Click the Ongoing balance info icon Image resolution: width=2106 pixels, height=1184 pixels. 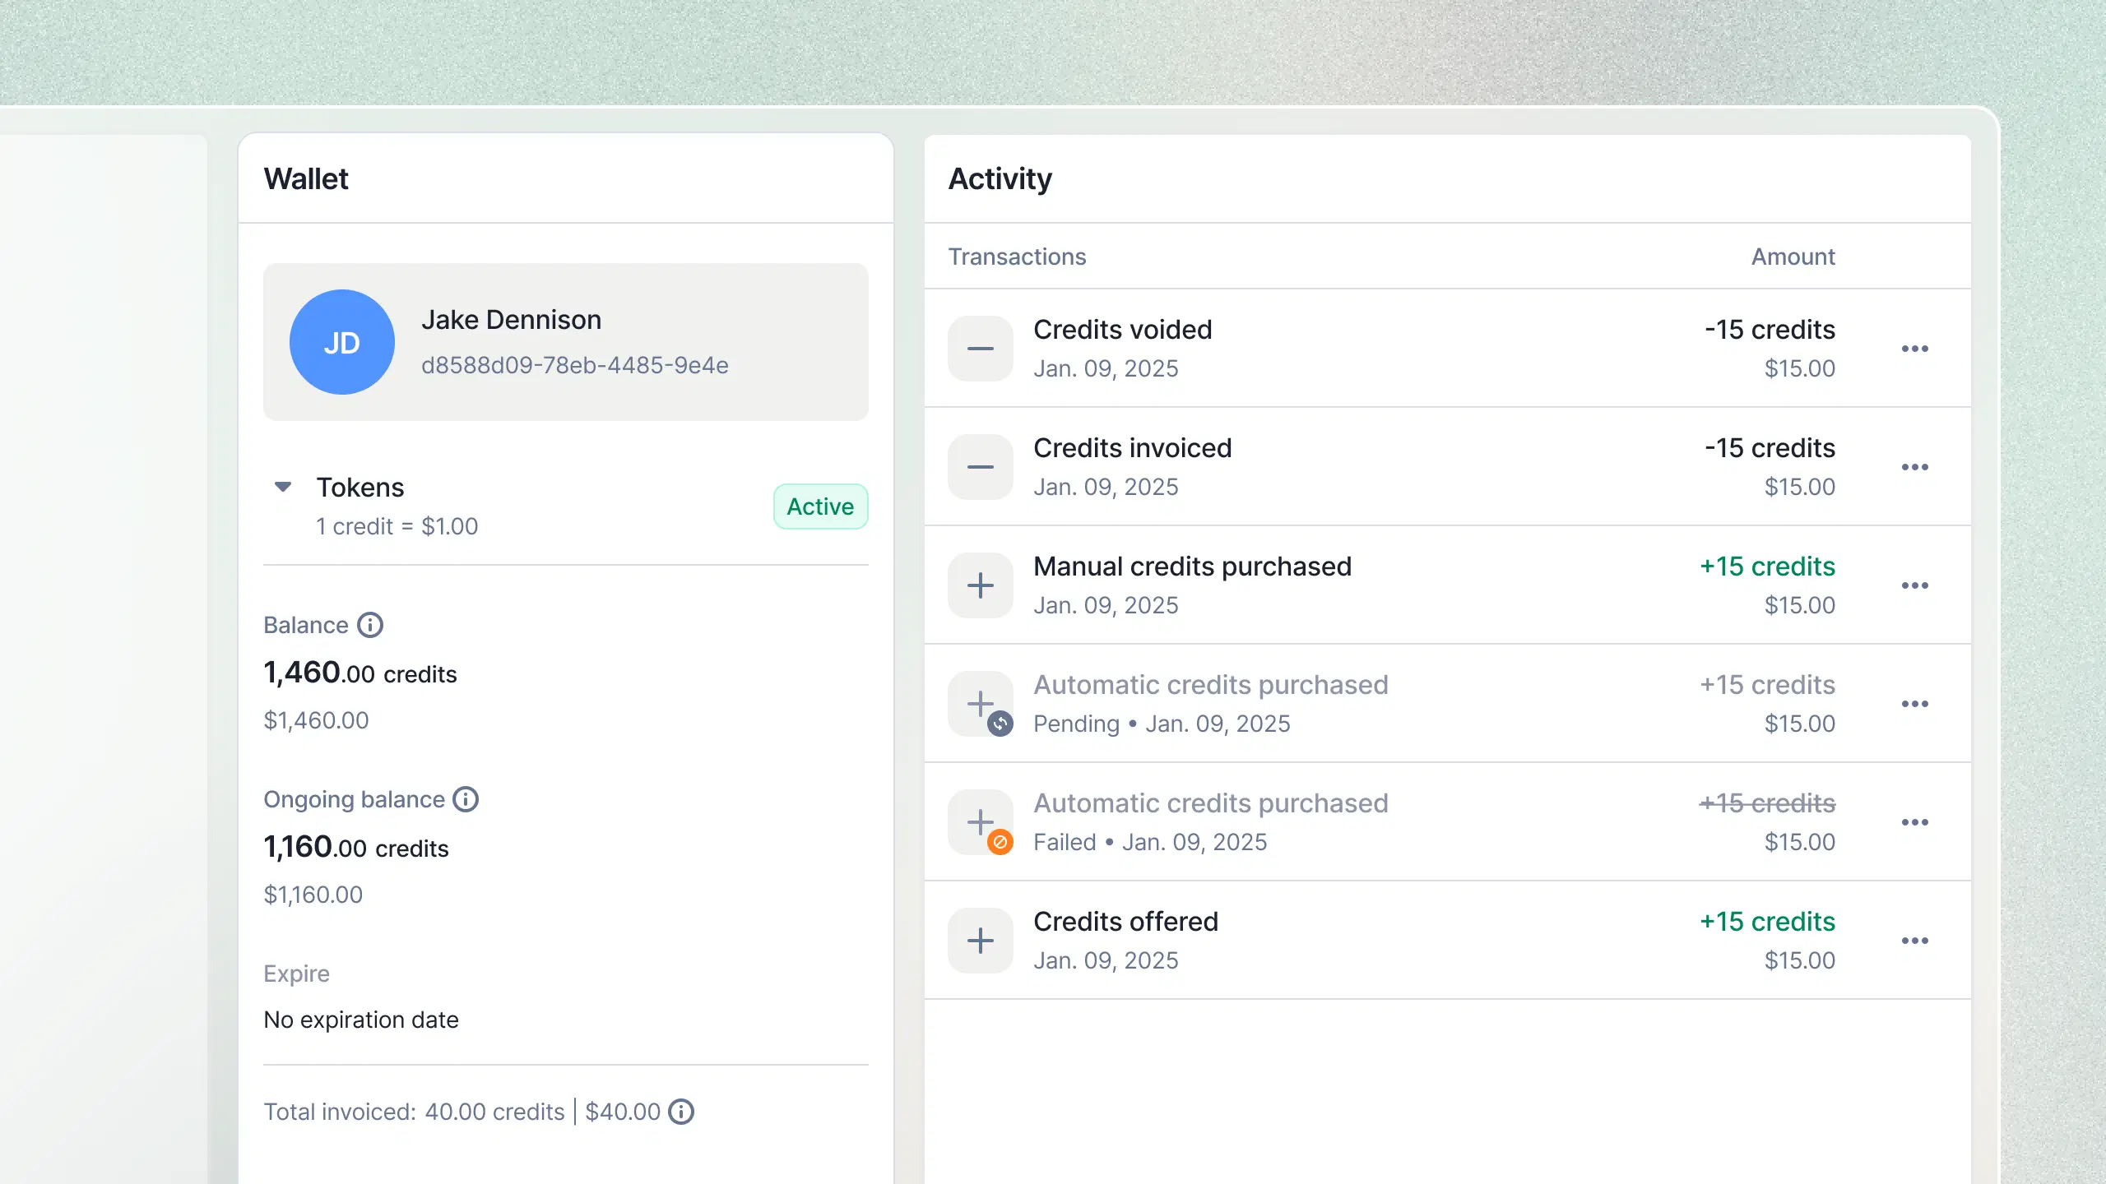pyautogui.click(x=466, y=799)
